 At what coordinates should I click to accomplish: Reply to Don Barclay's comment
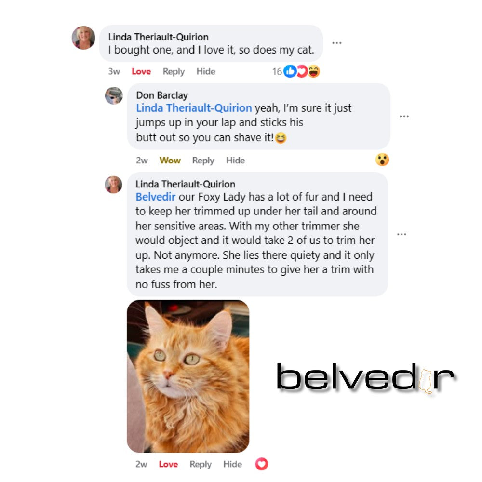[x=203, y=161]
